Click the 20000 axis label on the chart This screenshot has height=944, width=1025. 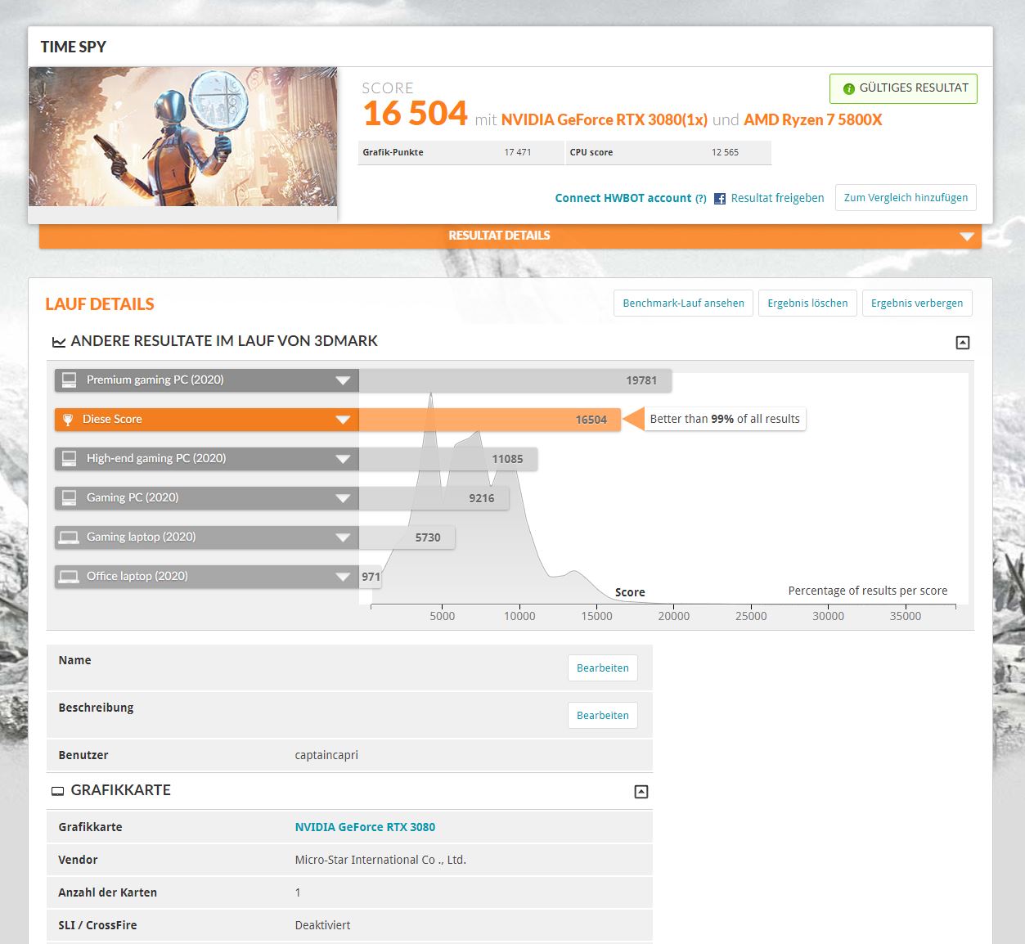point(674,616)
